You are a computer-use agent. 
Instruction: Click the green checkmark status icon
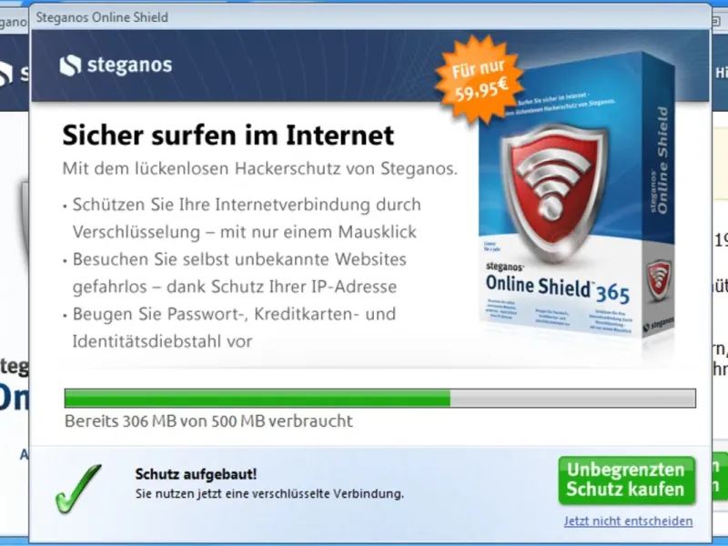click(78, 489)
